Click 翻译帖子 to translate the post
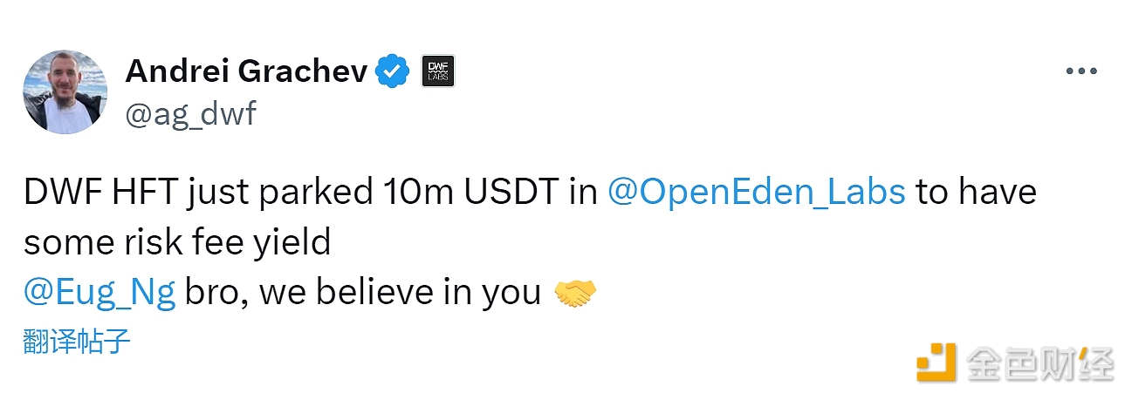This screenshot has height=393, width=1125. tap(77, 341)
